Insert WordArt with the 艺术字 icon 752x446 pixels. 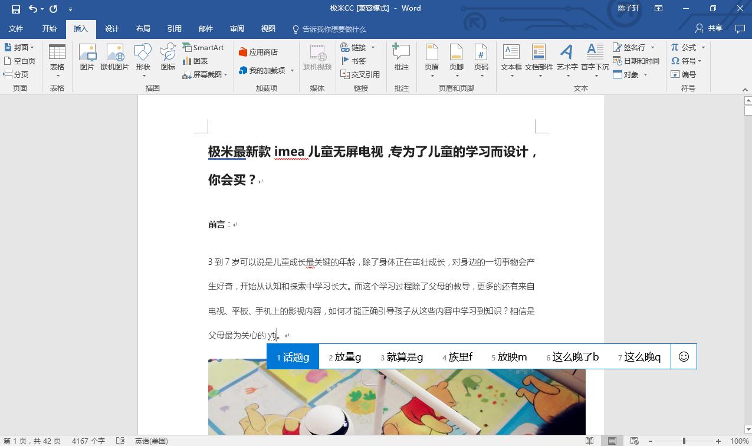click(x=567, y=57)
